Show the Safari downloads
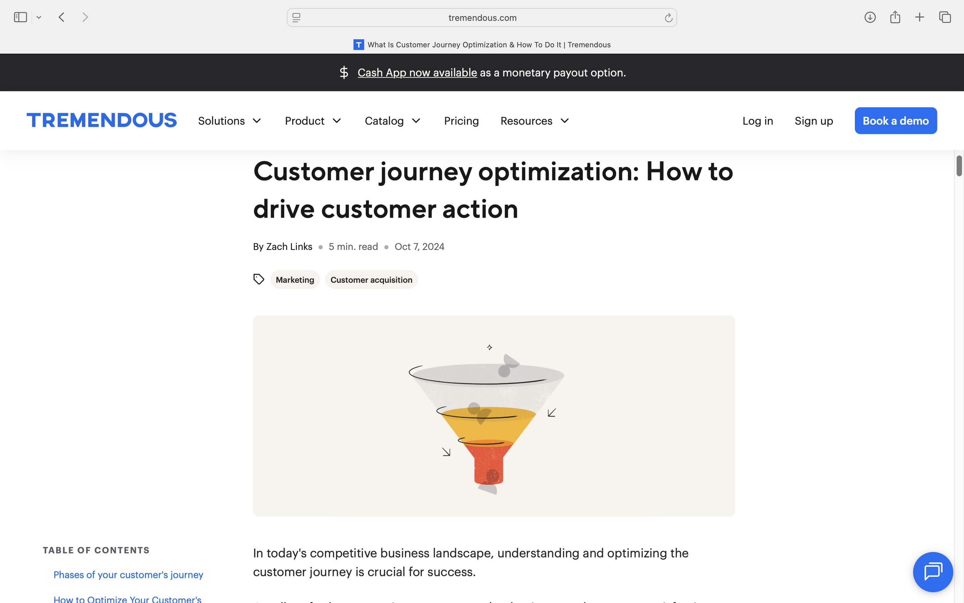Viewport: 964px width, 603px height. [870, 17]
